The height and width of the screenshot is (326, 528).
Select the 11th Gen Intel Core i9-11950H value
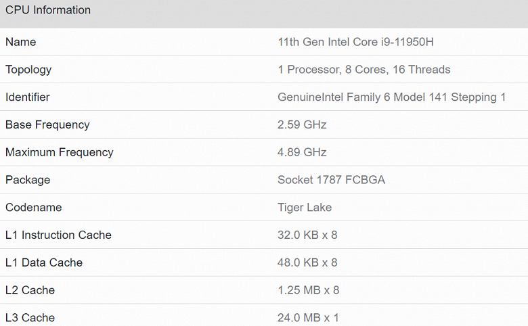click(x=355, y=42)
